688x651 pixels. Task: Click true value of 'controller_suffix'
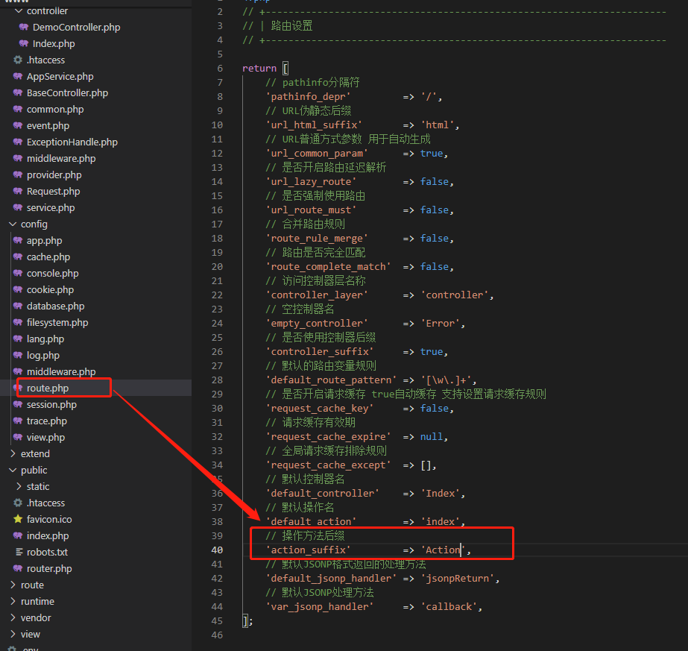pos(432,352)
